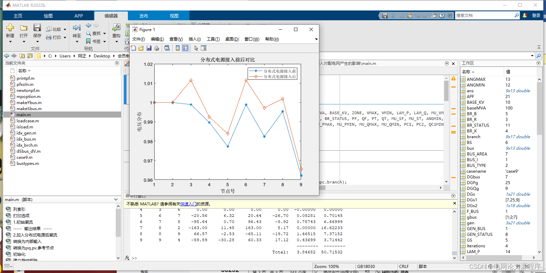Image resolution: width=546 pixels, height=273 pixels.
Task: Collapse the toolstrip with the up-arrow icon
Action: [x=539, y=47]
